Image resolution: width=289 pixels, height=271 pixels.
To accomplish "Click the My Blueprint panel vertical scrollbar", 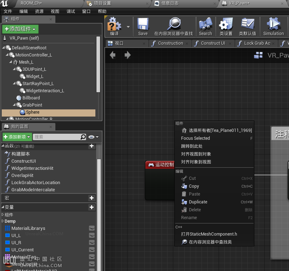I will (99, 215).
